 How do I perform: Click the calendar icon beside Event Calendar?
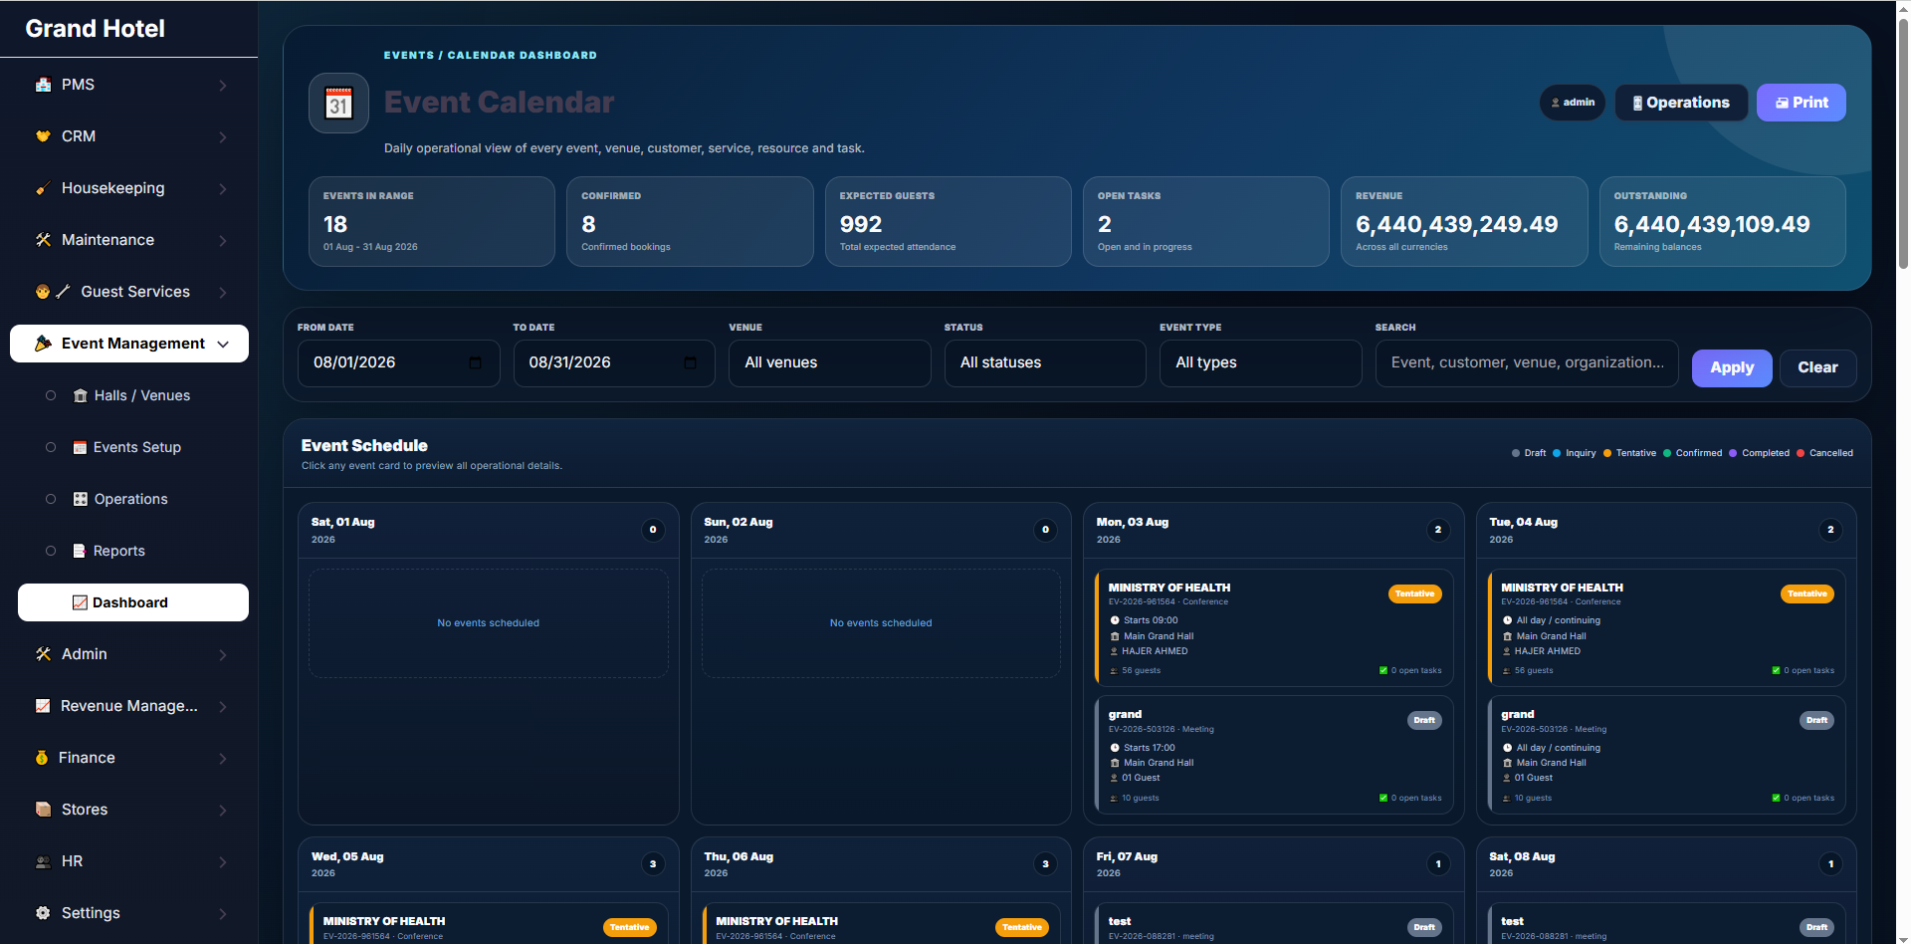coord(338,103)
